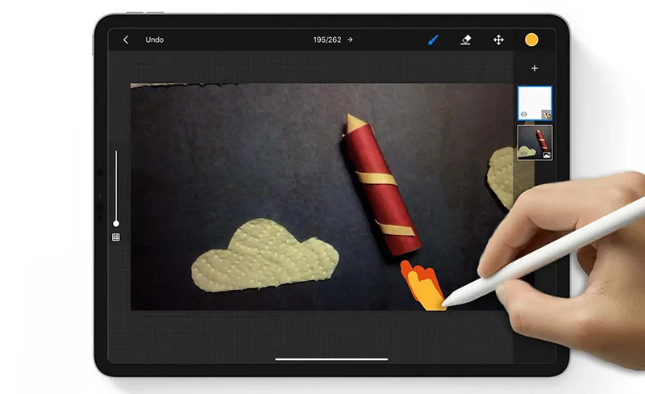
Task: Toggle visibility of the drawing layer
Action: pos(523,114)
